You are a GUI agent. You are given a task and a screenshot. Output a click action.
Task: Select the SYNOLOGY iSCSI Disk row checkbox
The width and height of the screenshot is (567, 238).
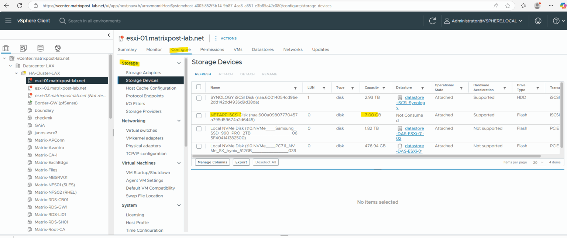(199, 97)
